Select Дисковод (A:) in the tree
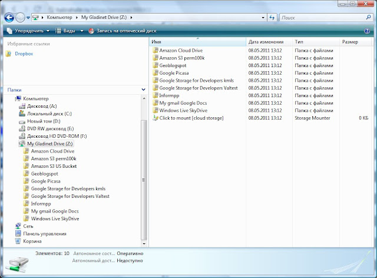Viewport: 377px width, 278px height. click(x=42, y=106)
